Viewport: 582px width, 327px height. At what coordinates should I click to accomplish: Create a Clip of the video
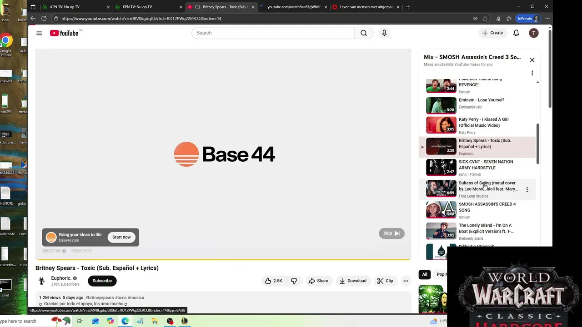point(385,281)
